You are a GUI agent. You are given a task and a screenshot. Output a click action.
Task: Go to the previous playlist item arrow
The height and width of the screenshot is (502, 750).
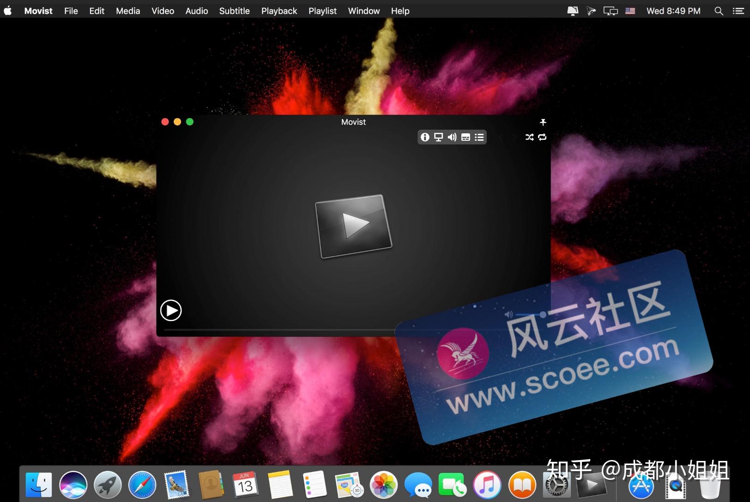501,137
